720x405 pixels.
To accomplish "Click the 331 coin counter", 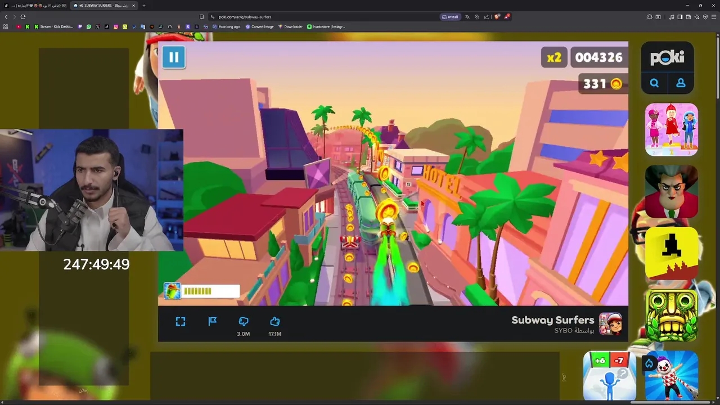I will 602,84.
